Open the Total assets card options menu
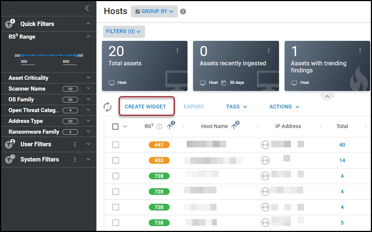Viewport: 372px width, 232px height. (177, 50)
